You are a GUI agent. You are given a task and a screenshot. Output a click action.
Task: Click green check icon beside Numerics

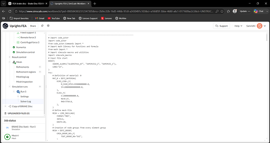14,47
